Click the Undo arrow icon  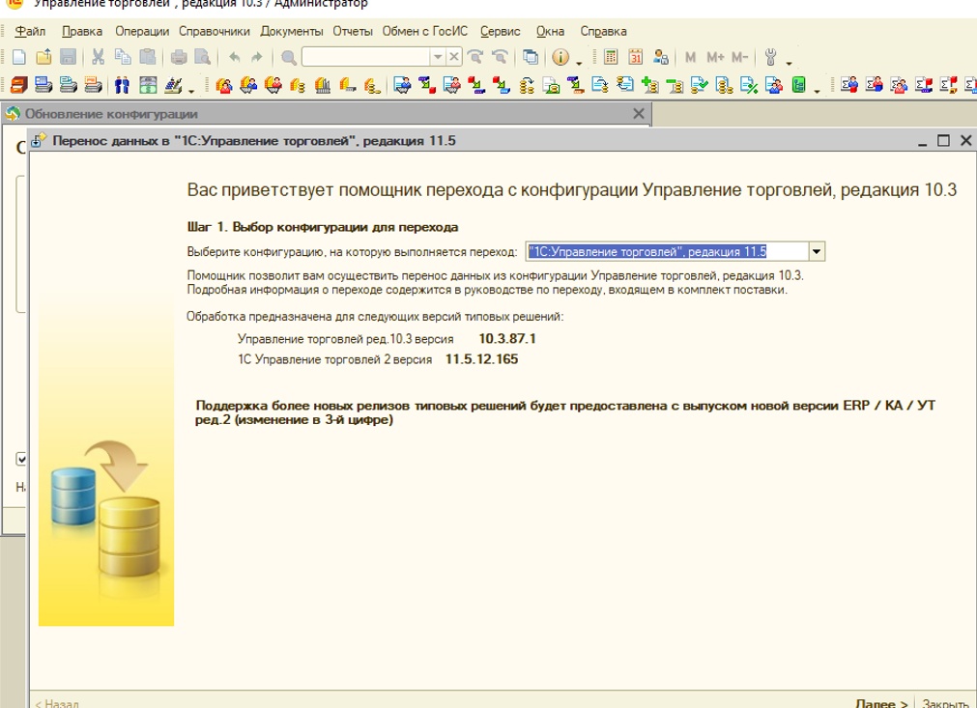click(234, 57)
